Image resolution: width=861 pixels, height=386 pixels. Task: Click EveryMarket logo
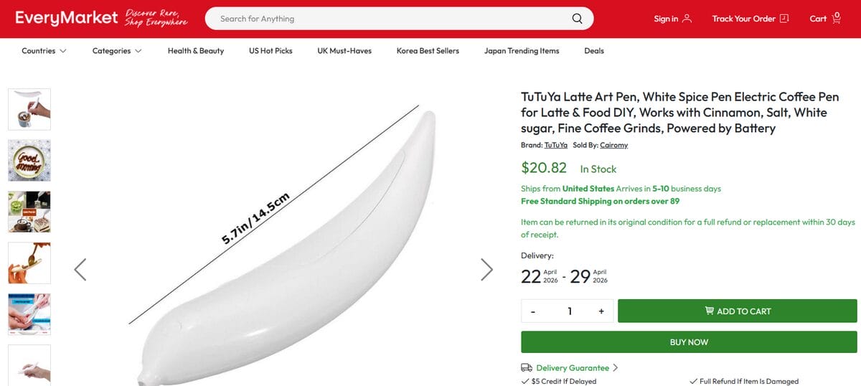coord(66,18)
